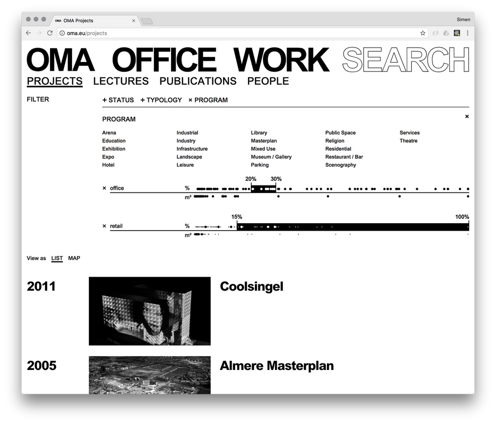Click the Google Drive extension icon

tap(446, 33)
